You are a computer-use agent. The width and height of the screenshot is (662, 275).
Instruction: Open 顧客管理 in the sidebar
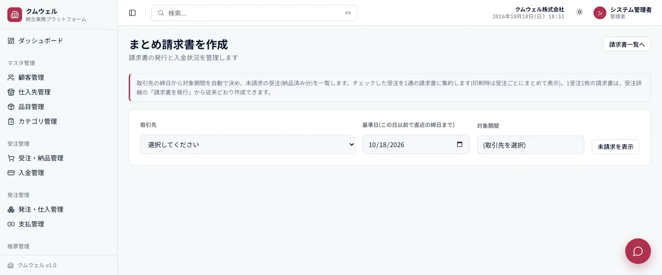[x=59, y=77]
